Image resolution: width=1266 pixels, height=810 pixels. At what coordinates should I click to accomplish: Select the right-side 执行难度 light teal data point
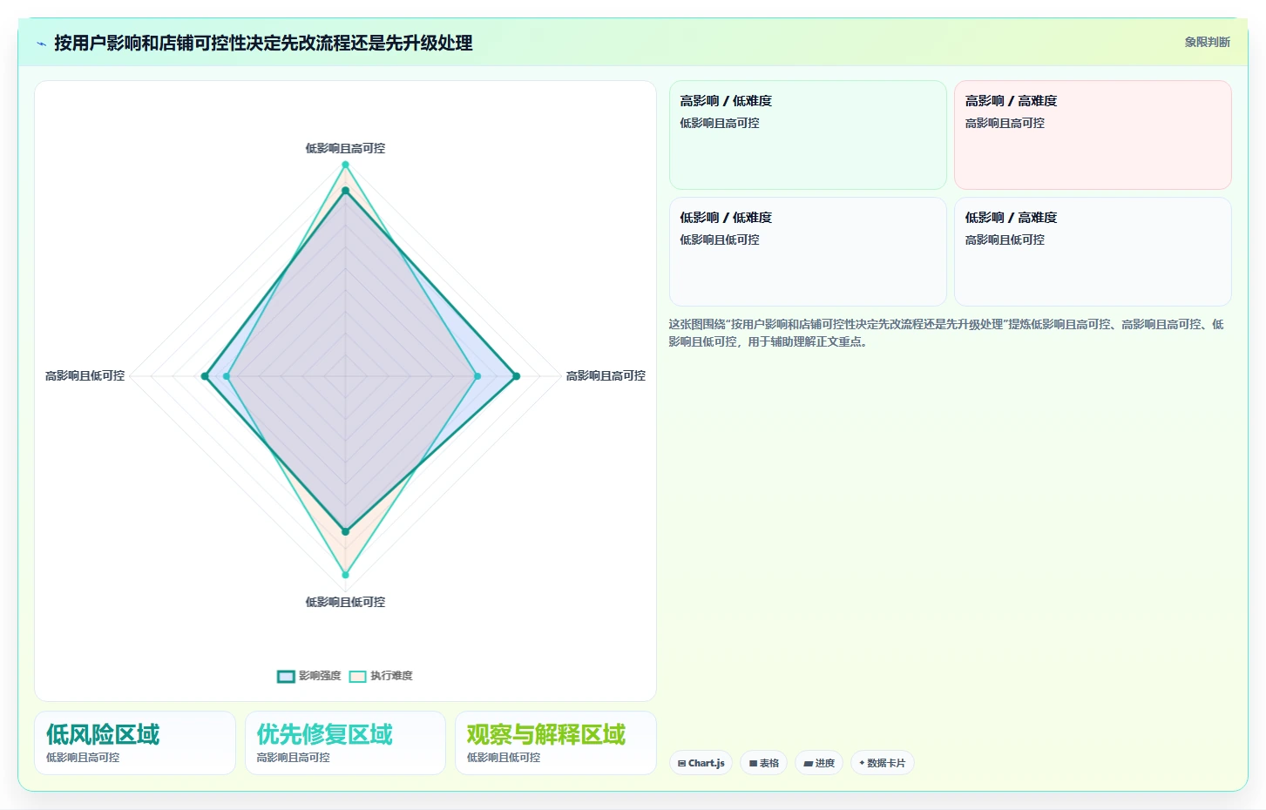coord(477,376)
